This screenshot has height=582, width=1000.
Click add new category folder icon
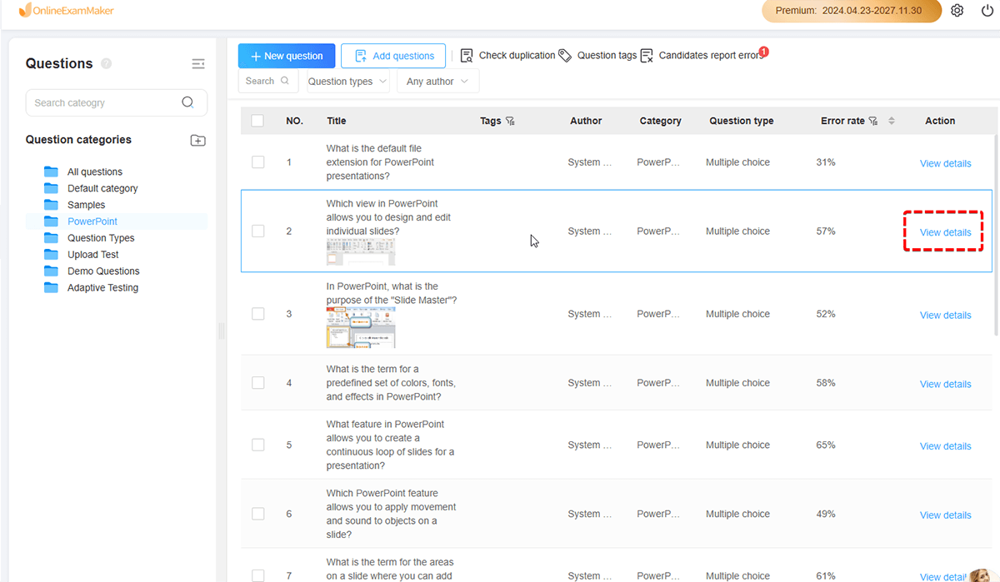pos(197,140)
